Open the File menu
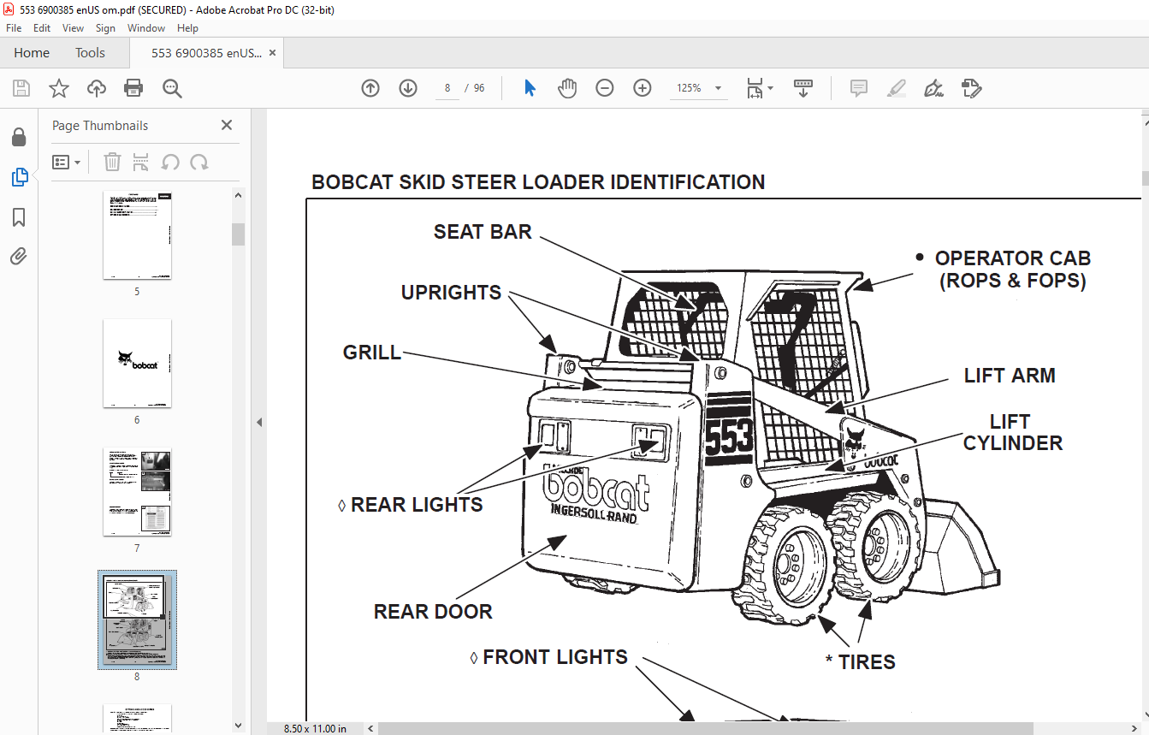Viewport: 1149px width, 735px height. click(14, 28)
